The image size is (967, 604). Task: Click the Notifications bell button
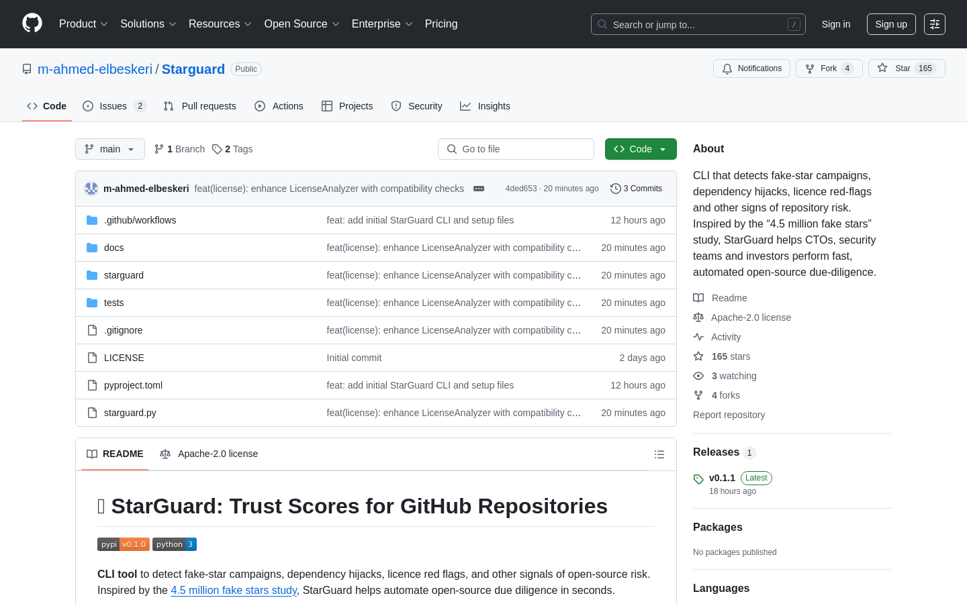[751, 68]
